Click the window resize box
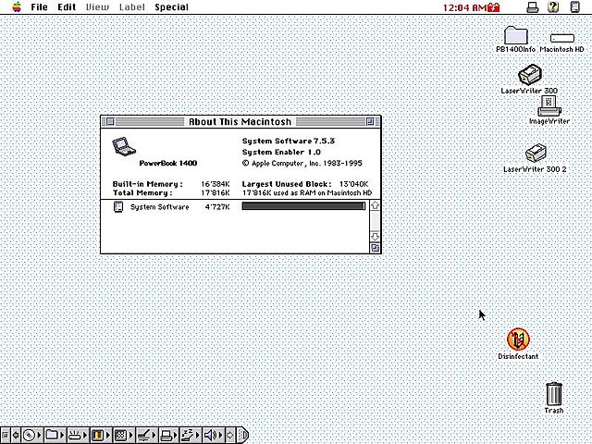 coord(375,248)
